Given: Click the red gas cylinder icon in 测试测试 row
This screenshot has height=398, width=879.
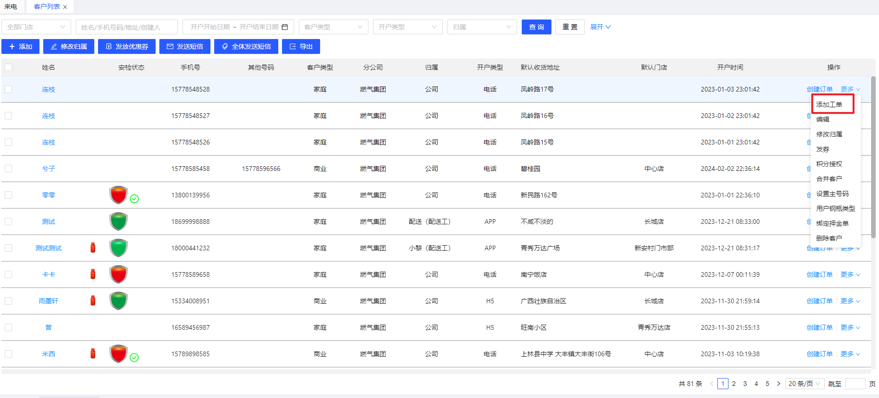Looking at the screenshot, I should click(93, 248).
